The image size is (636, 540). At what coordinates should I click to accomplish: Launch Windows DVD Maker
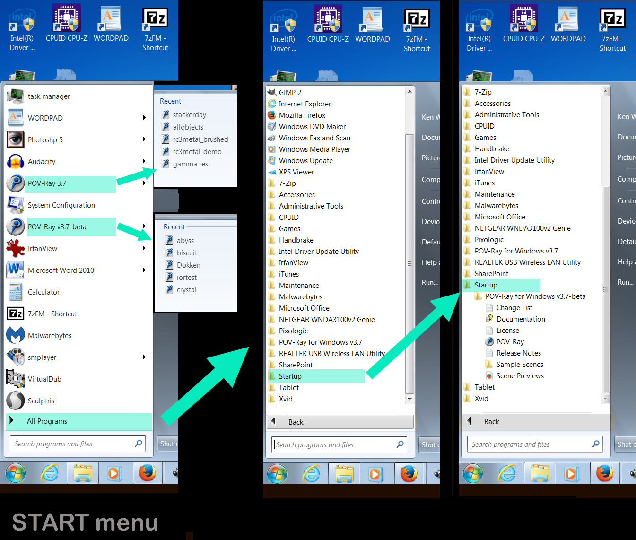tap(312, 127)
